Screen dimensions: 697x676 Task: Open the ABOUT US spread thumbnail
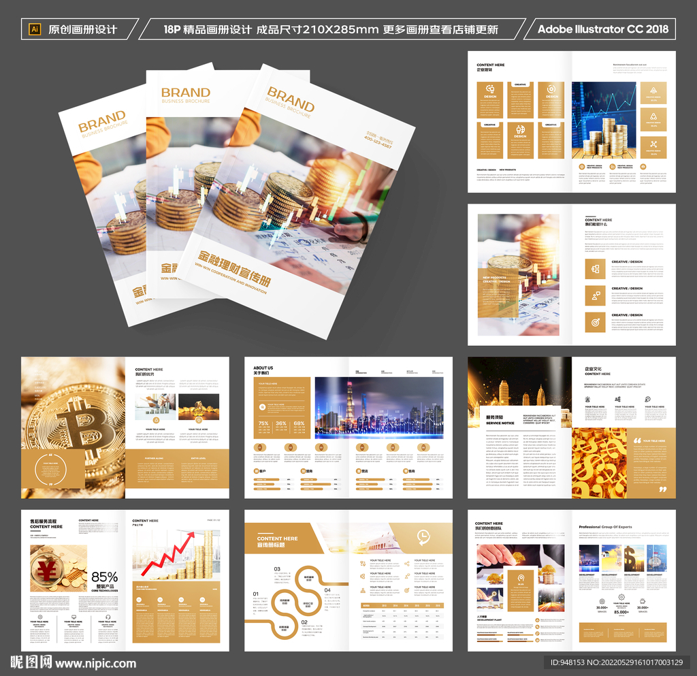pos(348,428)
